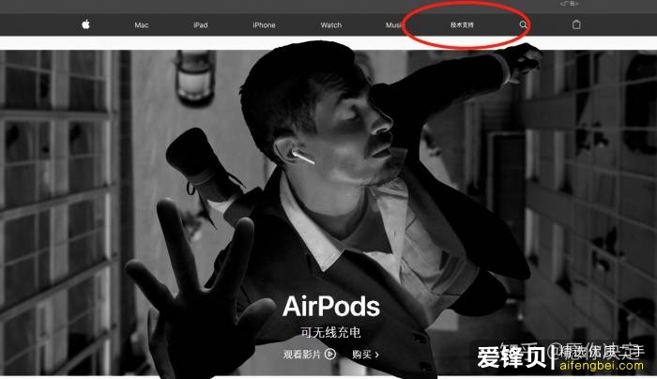The height and width of the screenshot is (379, 657).
Task: Open the shopping bag icon
Action: [x=576, y=24]
